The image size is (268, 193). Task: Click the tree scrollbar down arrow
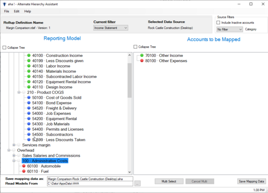point(129,172)
